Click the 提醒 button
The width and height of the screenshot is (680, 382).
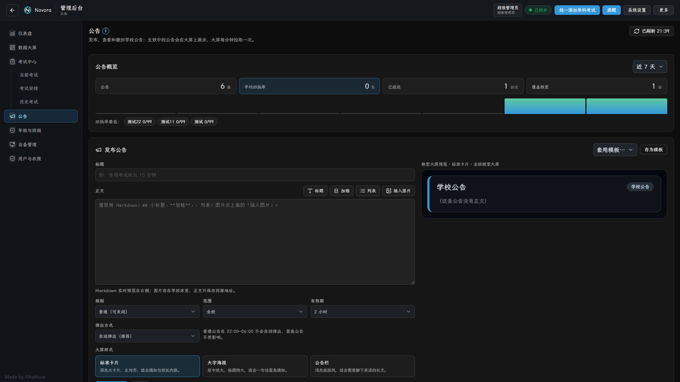611,10
